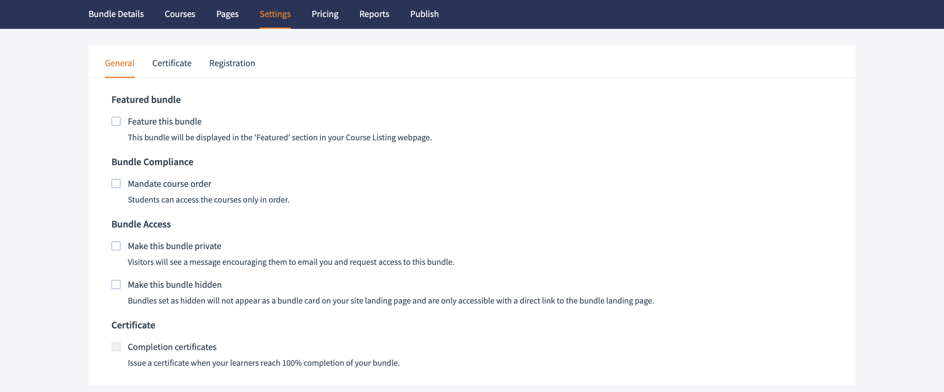This screenshot has height=392, width=944.
Task: View the Reports tab
Action: [374, 14]
